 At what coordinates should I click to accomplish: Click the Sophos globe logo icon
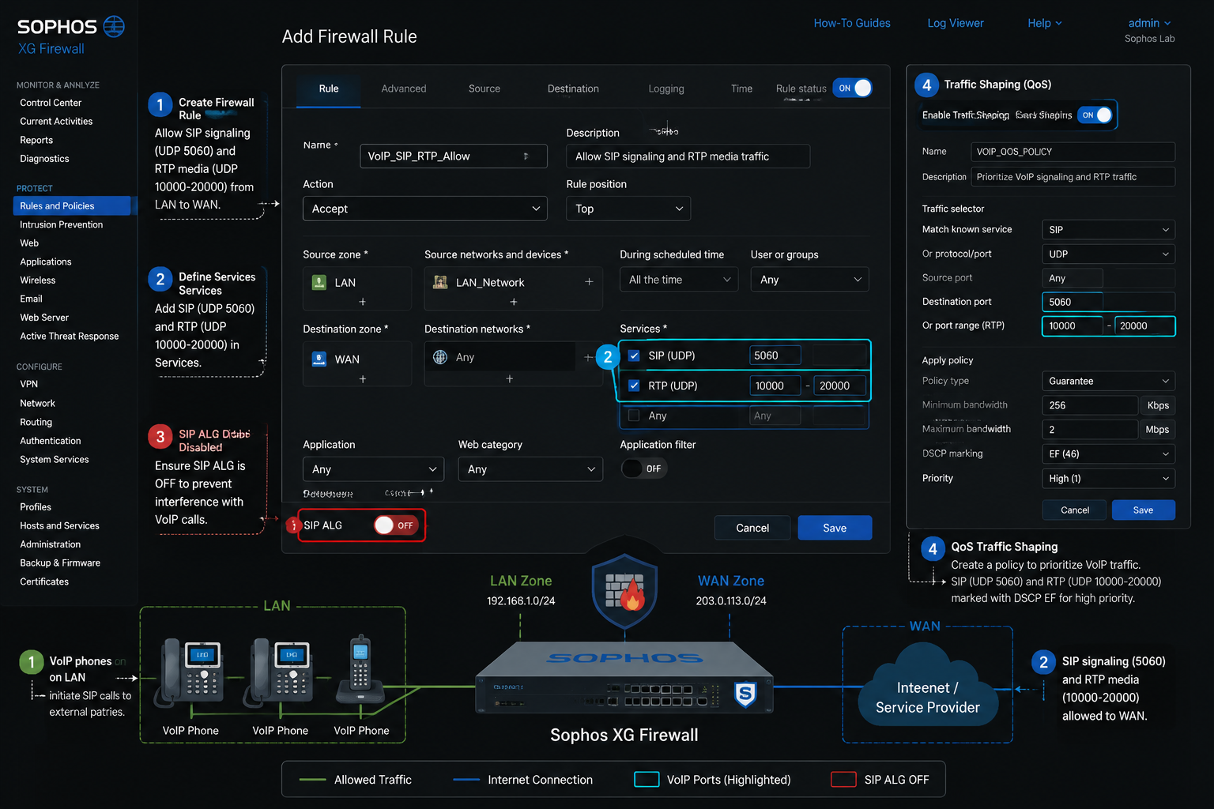[x=114, y=26]
